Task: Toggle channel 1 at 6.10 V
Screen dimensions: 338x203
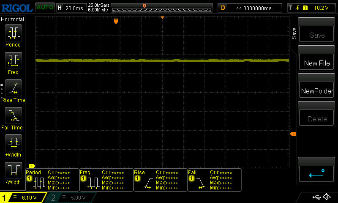Action: (23, 198)
